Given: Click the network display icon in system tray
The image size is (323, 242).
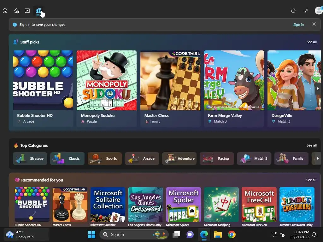Looking at the screenshot, I should click(274, 234).
